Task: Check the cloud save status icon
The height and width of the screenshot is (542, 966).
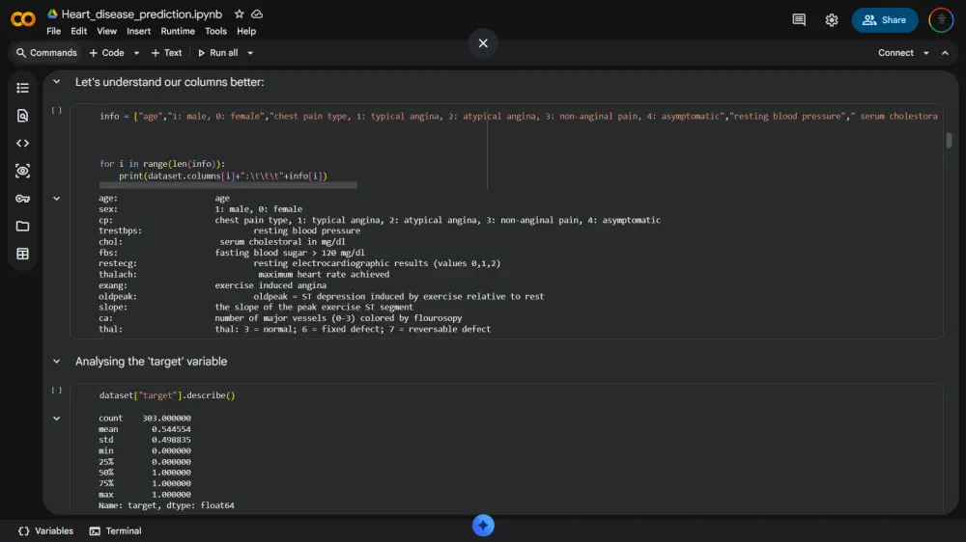Action: 257,14
